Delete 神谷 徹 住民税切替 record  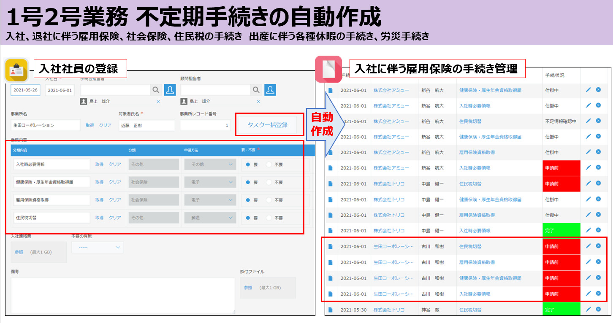(598, 309)
